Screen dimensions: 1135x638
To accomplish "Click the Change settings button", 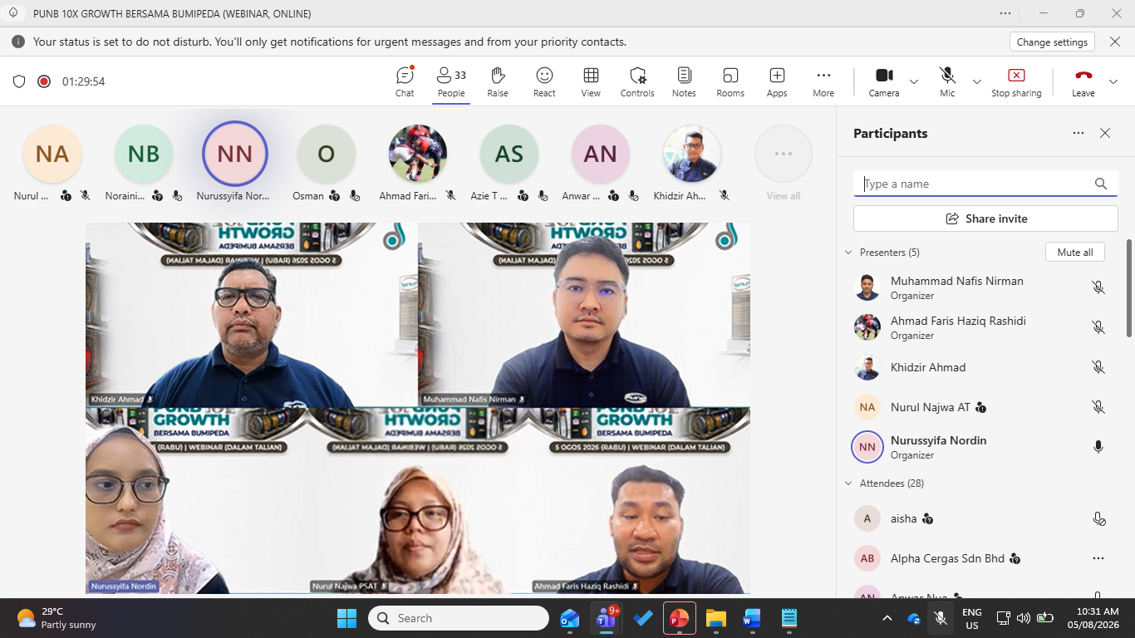I will 1052,42.
